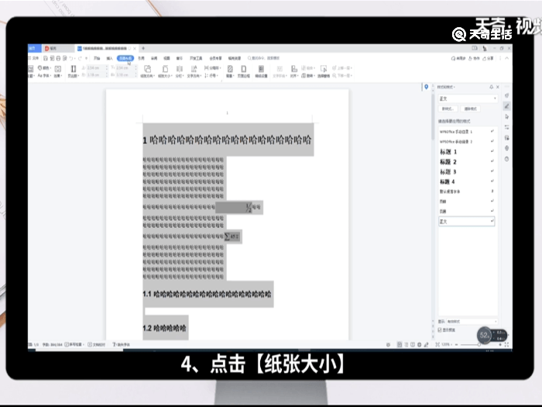The height and width of the screenshot is (407, 542).
Task: Click the Save icon in quick access toolbar
Action: [x=45, y=58]
